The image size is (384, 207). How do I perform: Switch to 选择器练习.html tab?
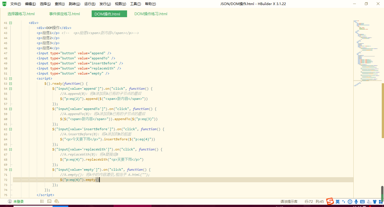(x=21, y=14)
